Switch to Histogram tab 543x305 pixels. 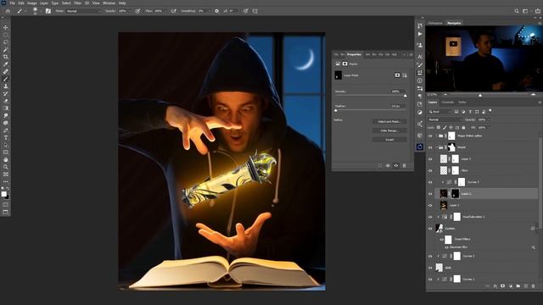coord(435,23)
